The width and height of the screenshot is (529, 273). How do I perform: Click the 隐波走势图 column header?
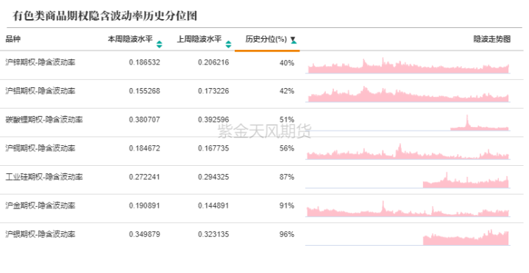tap(492, 39)
